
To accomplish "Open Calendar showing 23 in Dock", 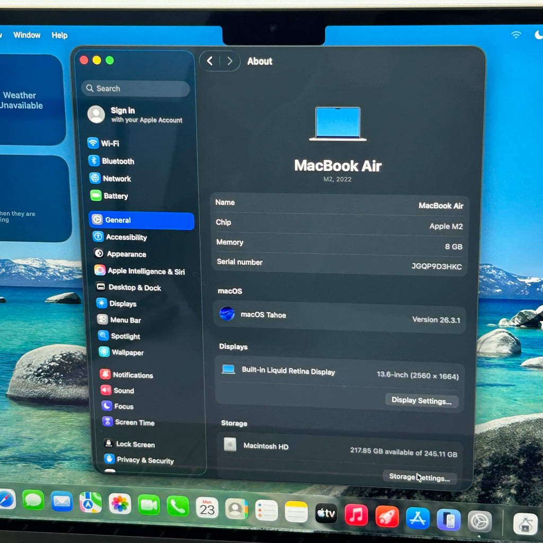I will pos(207,507).
